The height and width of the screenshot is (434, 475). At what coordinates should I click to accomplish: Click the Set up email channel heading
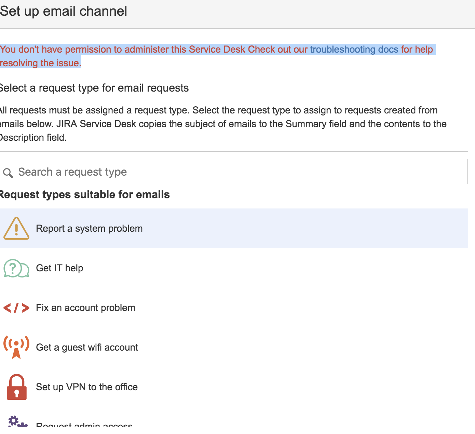coord(64,11)
